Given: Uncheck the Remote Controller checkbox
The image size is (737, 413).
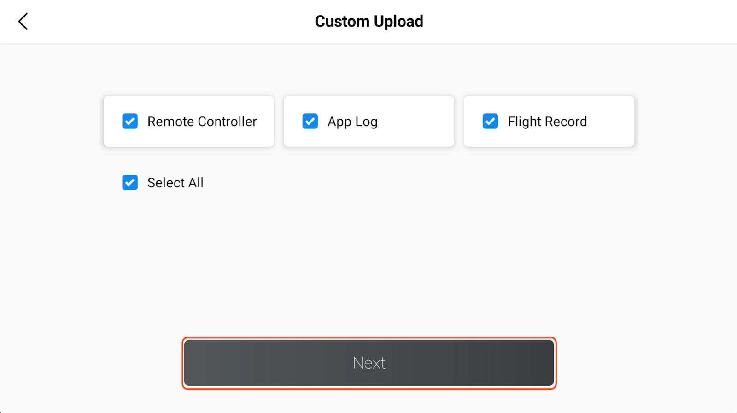Looking at the screenshot, I should [x=130, y=122].
